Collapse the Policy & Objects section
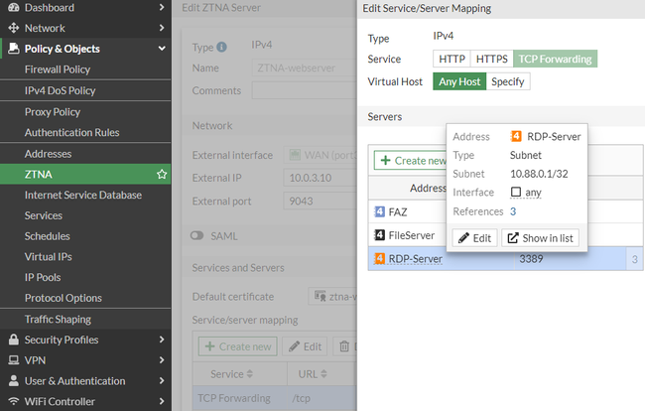 (x=162, y=49)
